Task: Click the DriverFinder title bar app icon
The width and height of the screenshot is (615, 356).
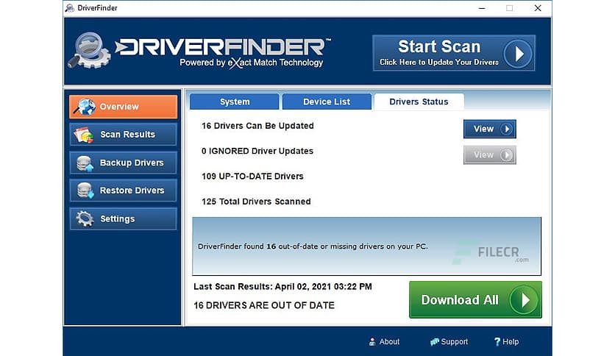Action: (70, 8)
